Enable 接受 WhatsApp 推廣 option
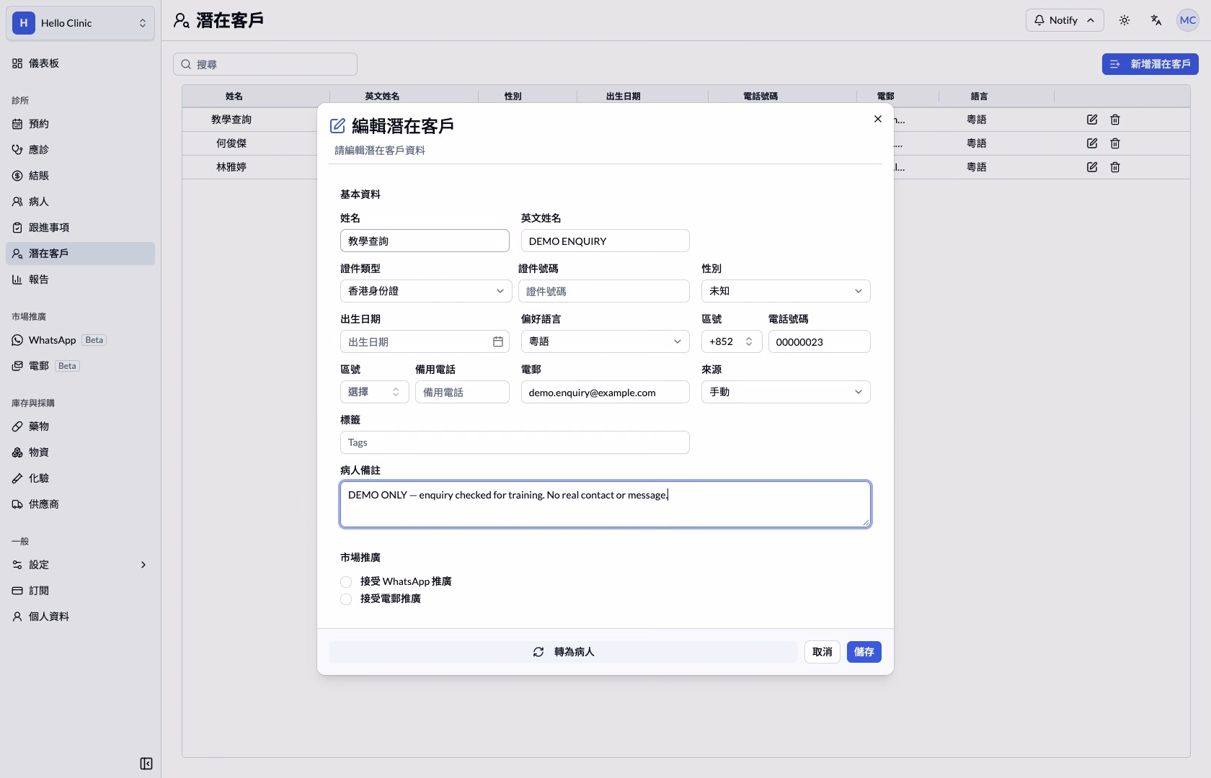1211x778 pixels. (346, 581)
